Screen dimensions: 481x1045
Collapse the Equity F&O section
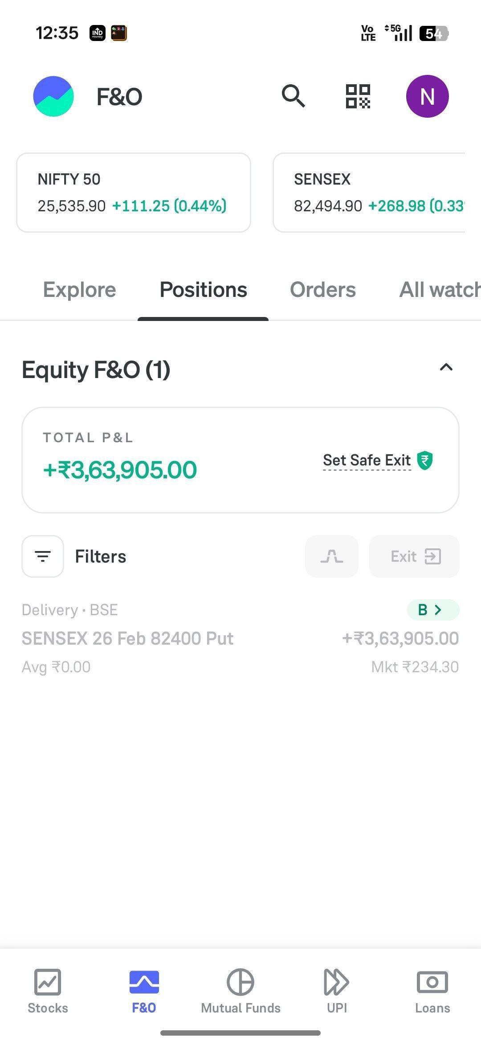[x=446, y=368]
